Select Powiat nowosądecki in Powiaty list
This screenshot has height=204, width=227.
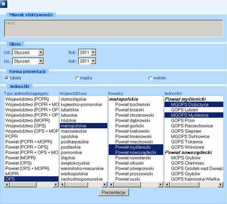136,152
